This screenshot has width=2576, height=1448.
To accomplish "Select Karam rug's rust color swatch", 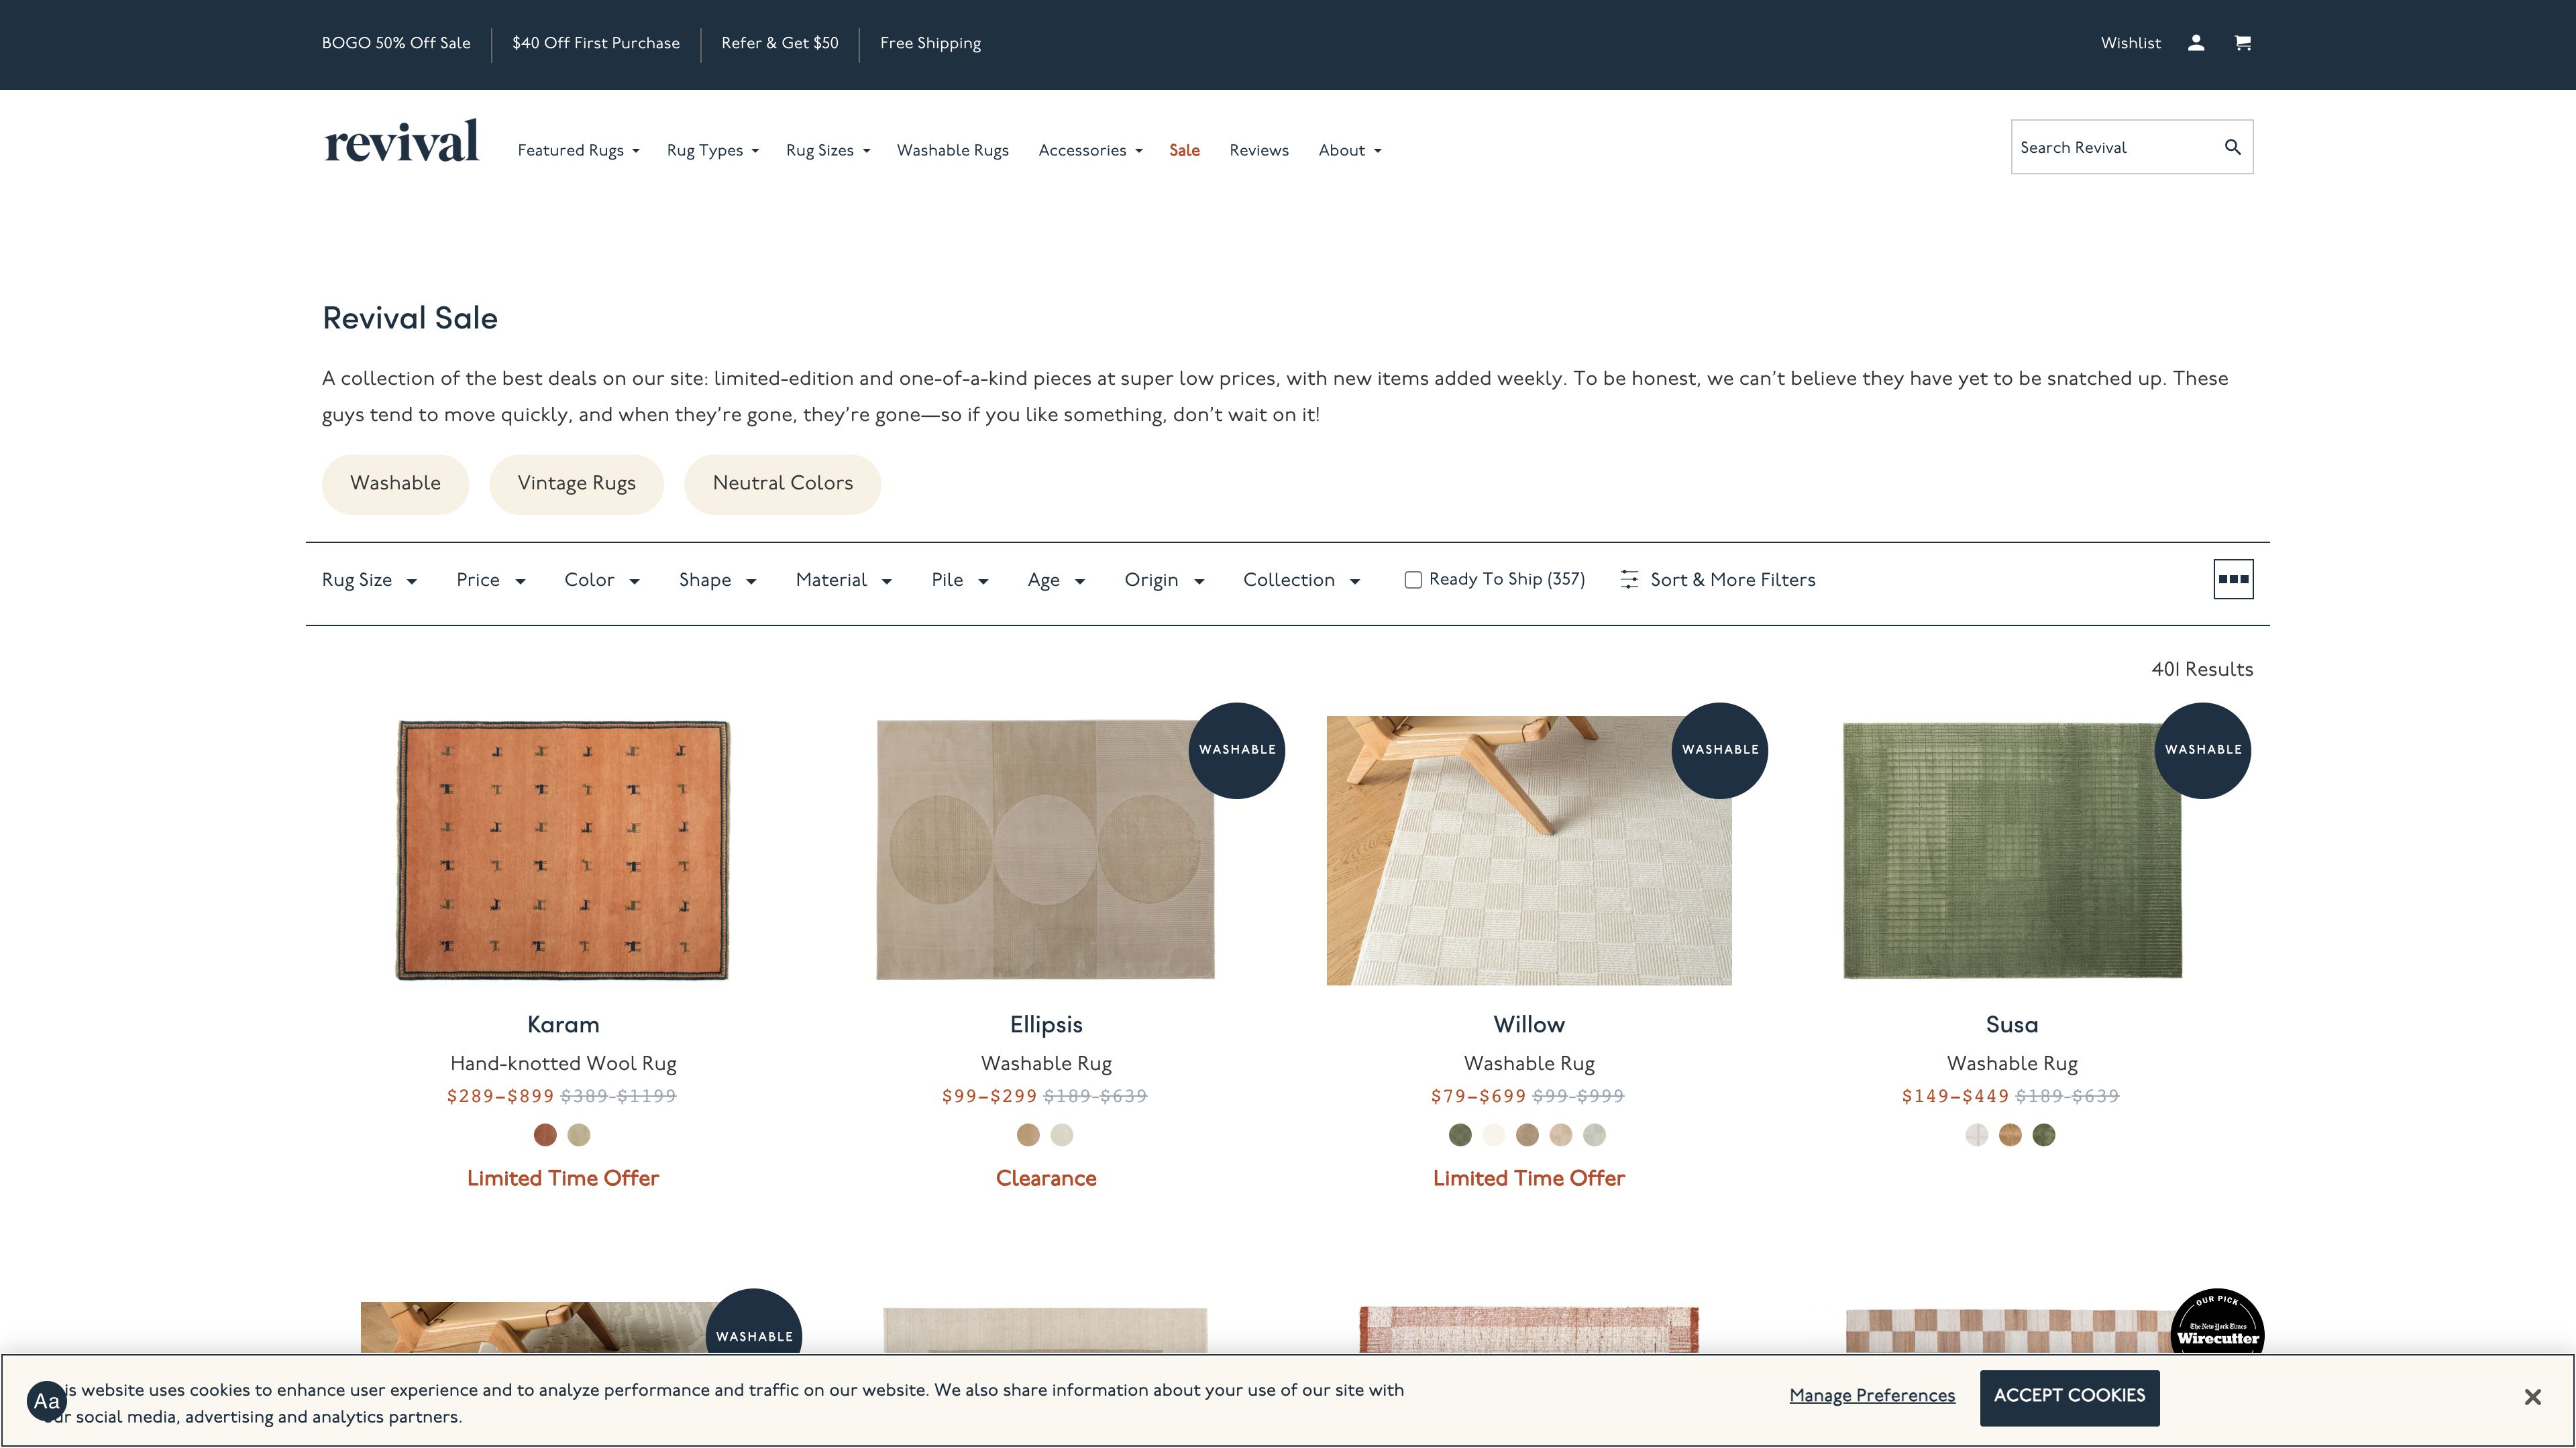I will [x=545, y=1135].
